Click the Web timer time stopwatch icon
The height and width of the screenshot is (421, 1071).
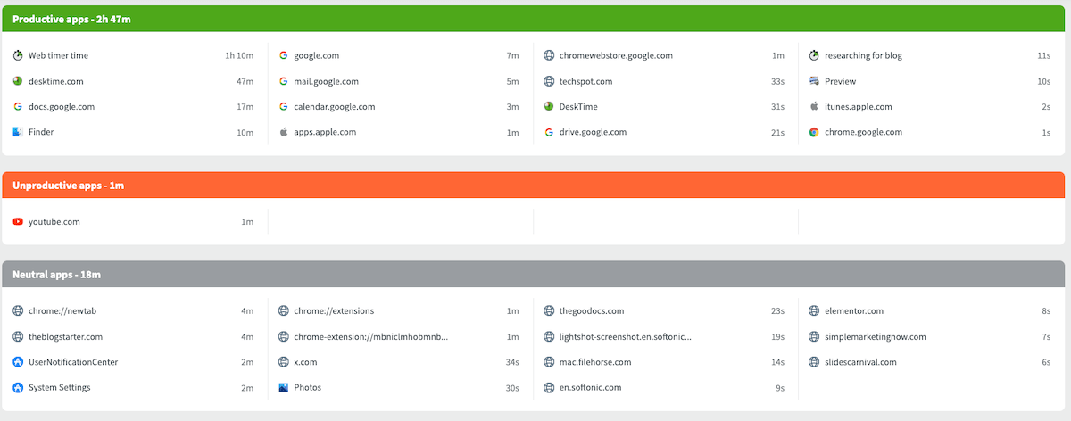coord(18,55)
